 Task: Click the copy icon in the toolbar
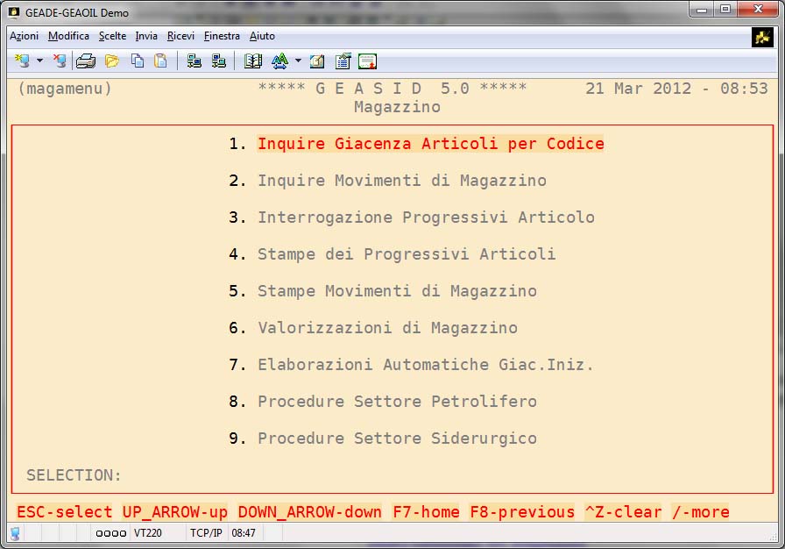(x=138, y=61)
